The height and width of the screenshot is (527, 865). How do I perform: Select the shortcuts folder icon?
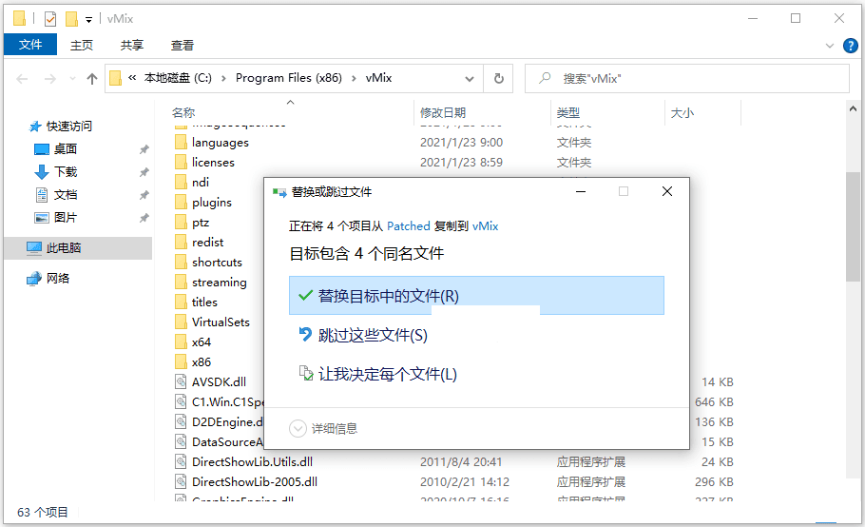click(x=181, y=263)
